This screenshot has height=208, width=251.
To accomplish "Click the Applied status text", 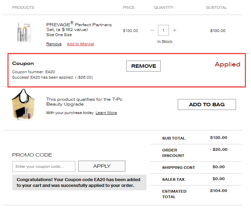I will [x=227, y=64].
